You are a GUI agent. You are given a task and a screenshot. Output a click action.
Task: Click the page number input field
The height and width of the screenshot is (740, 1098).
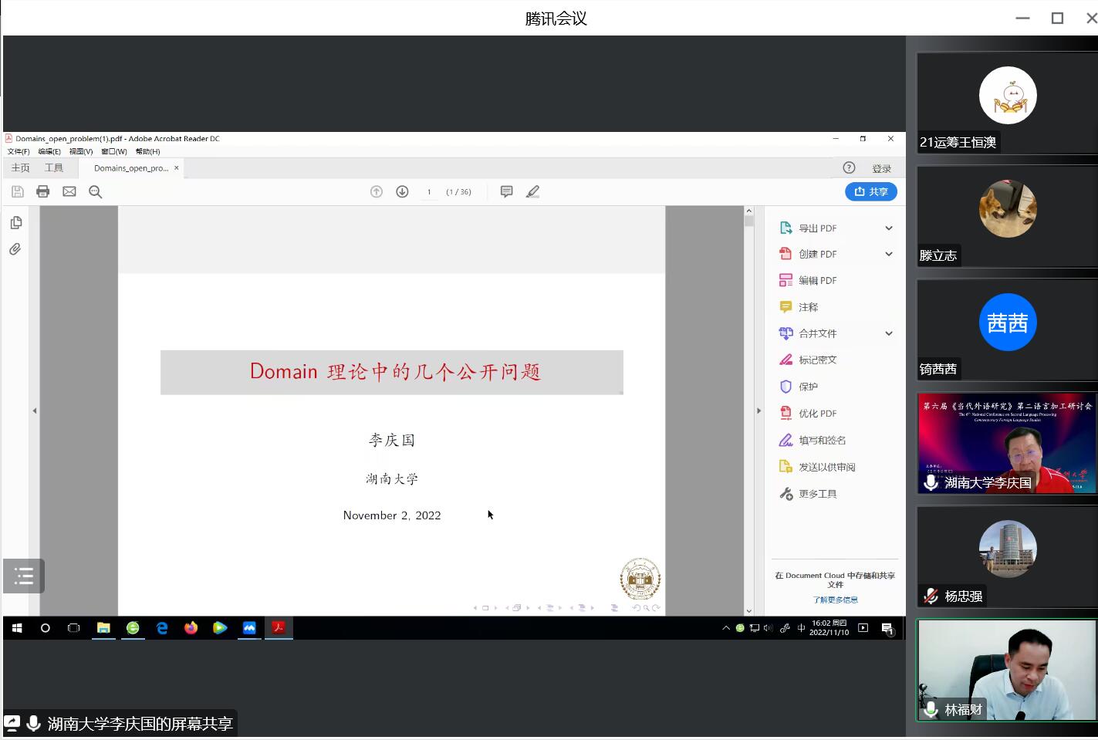point(429,191)
